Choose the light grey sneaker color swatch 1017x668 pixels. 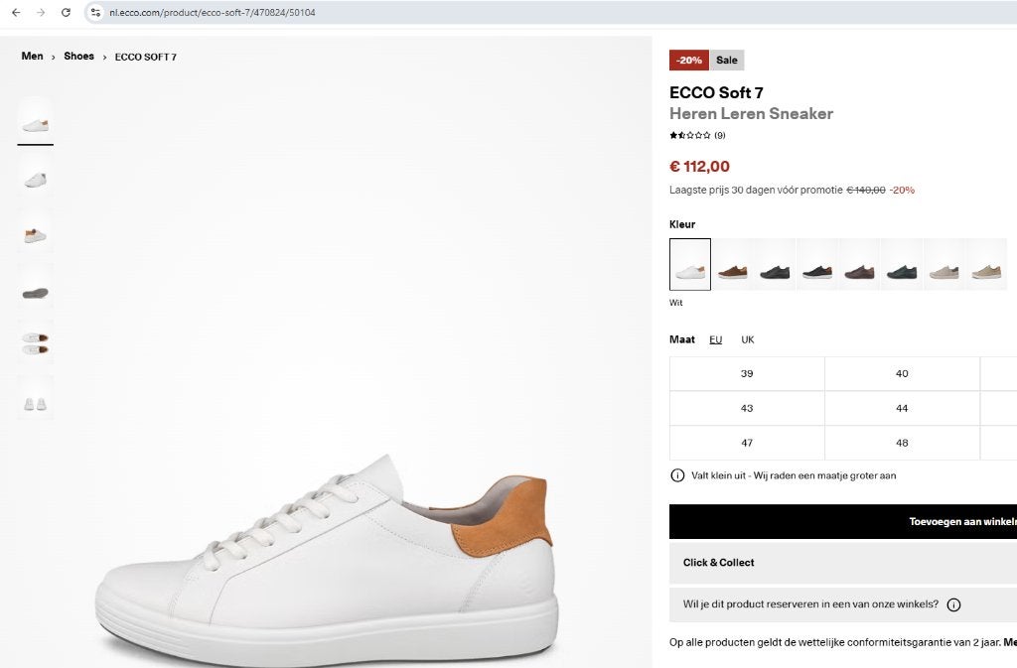point(944,264)
